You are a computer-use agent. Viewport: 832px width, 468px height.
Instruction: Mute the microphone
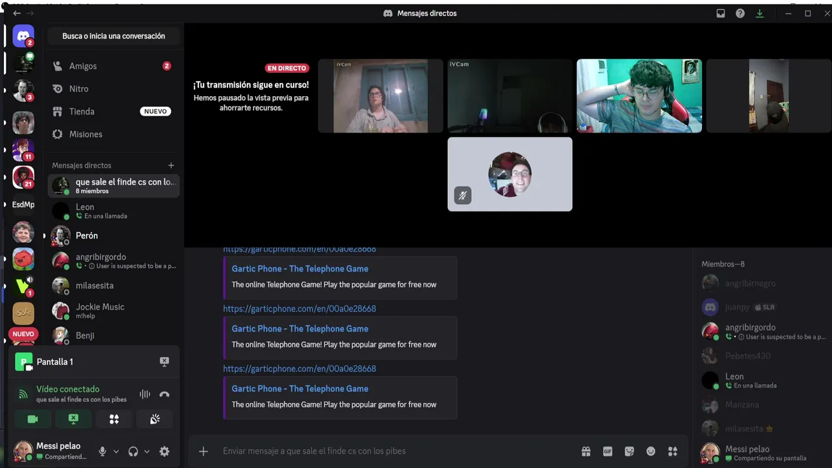tap(102, 451)
